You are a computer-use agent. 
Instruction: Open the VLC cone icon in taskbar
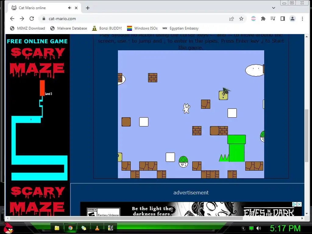[x=97, y=228]
